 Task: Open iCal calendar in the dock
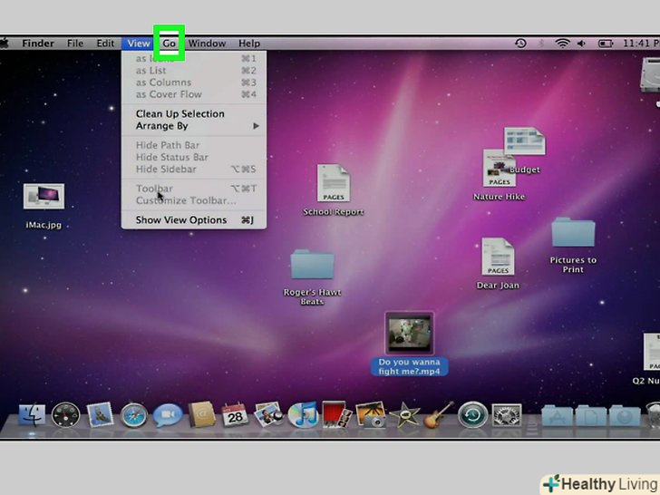click(x=235, y=416)
